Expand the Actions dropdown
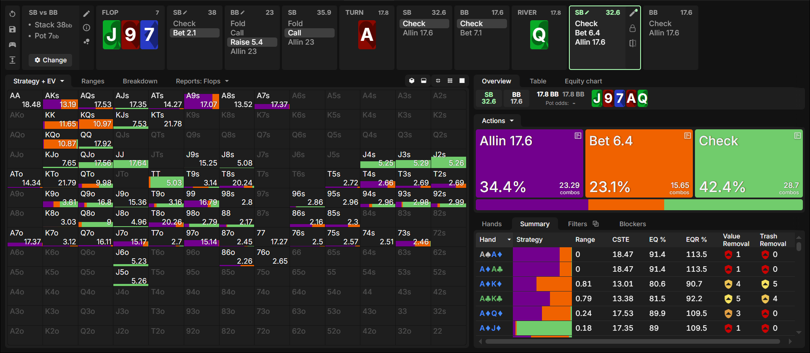This screenshot has height=353, width=810. pyautogui.click(x=498, y=121)
